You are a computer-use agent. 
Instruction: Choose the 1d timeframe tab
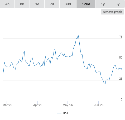pos(37,4)
